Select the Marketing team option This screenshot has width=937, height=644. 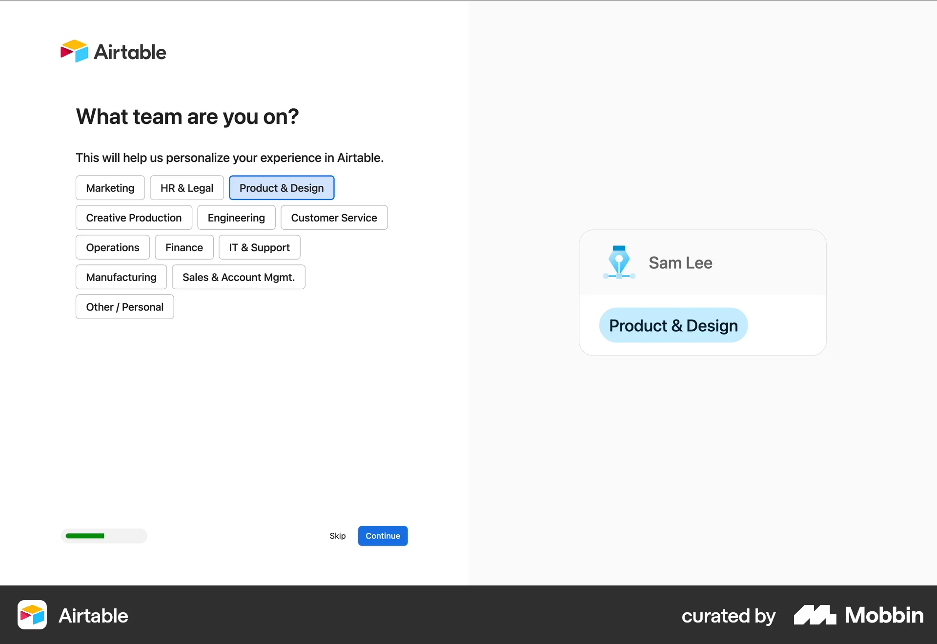point(110,188)
